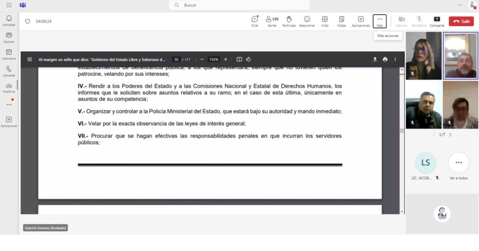
Task: Click the Buscar search field
Action: coord(239,5)
